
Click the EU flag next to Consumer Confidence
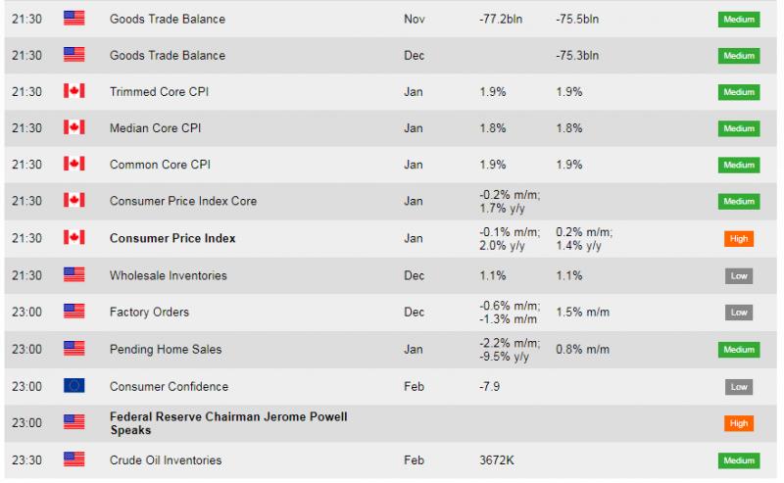[74, 386]
